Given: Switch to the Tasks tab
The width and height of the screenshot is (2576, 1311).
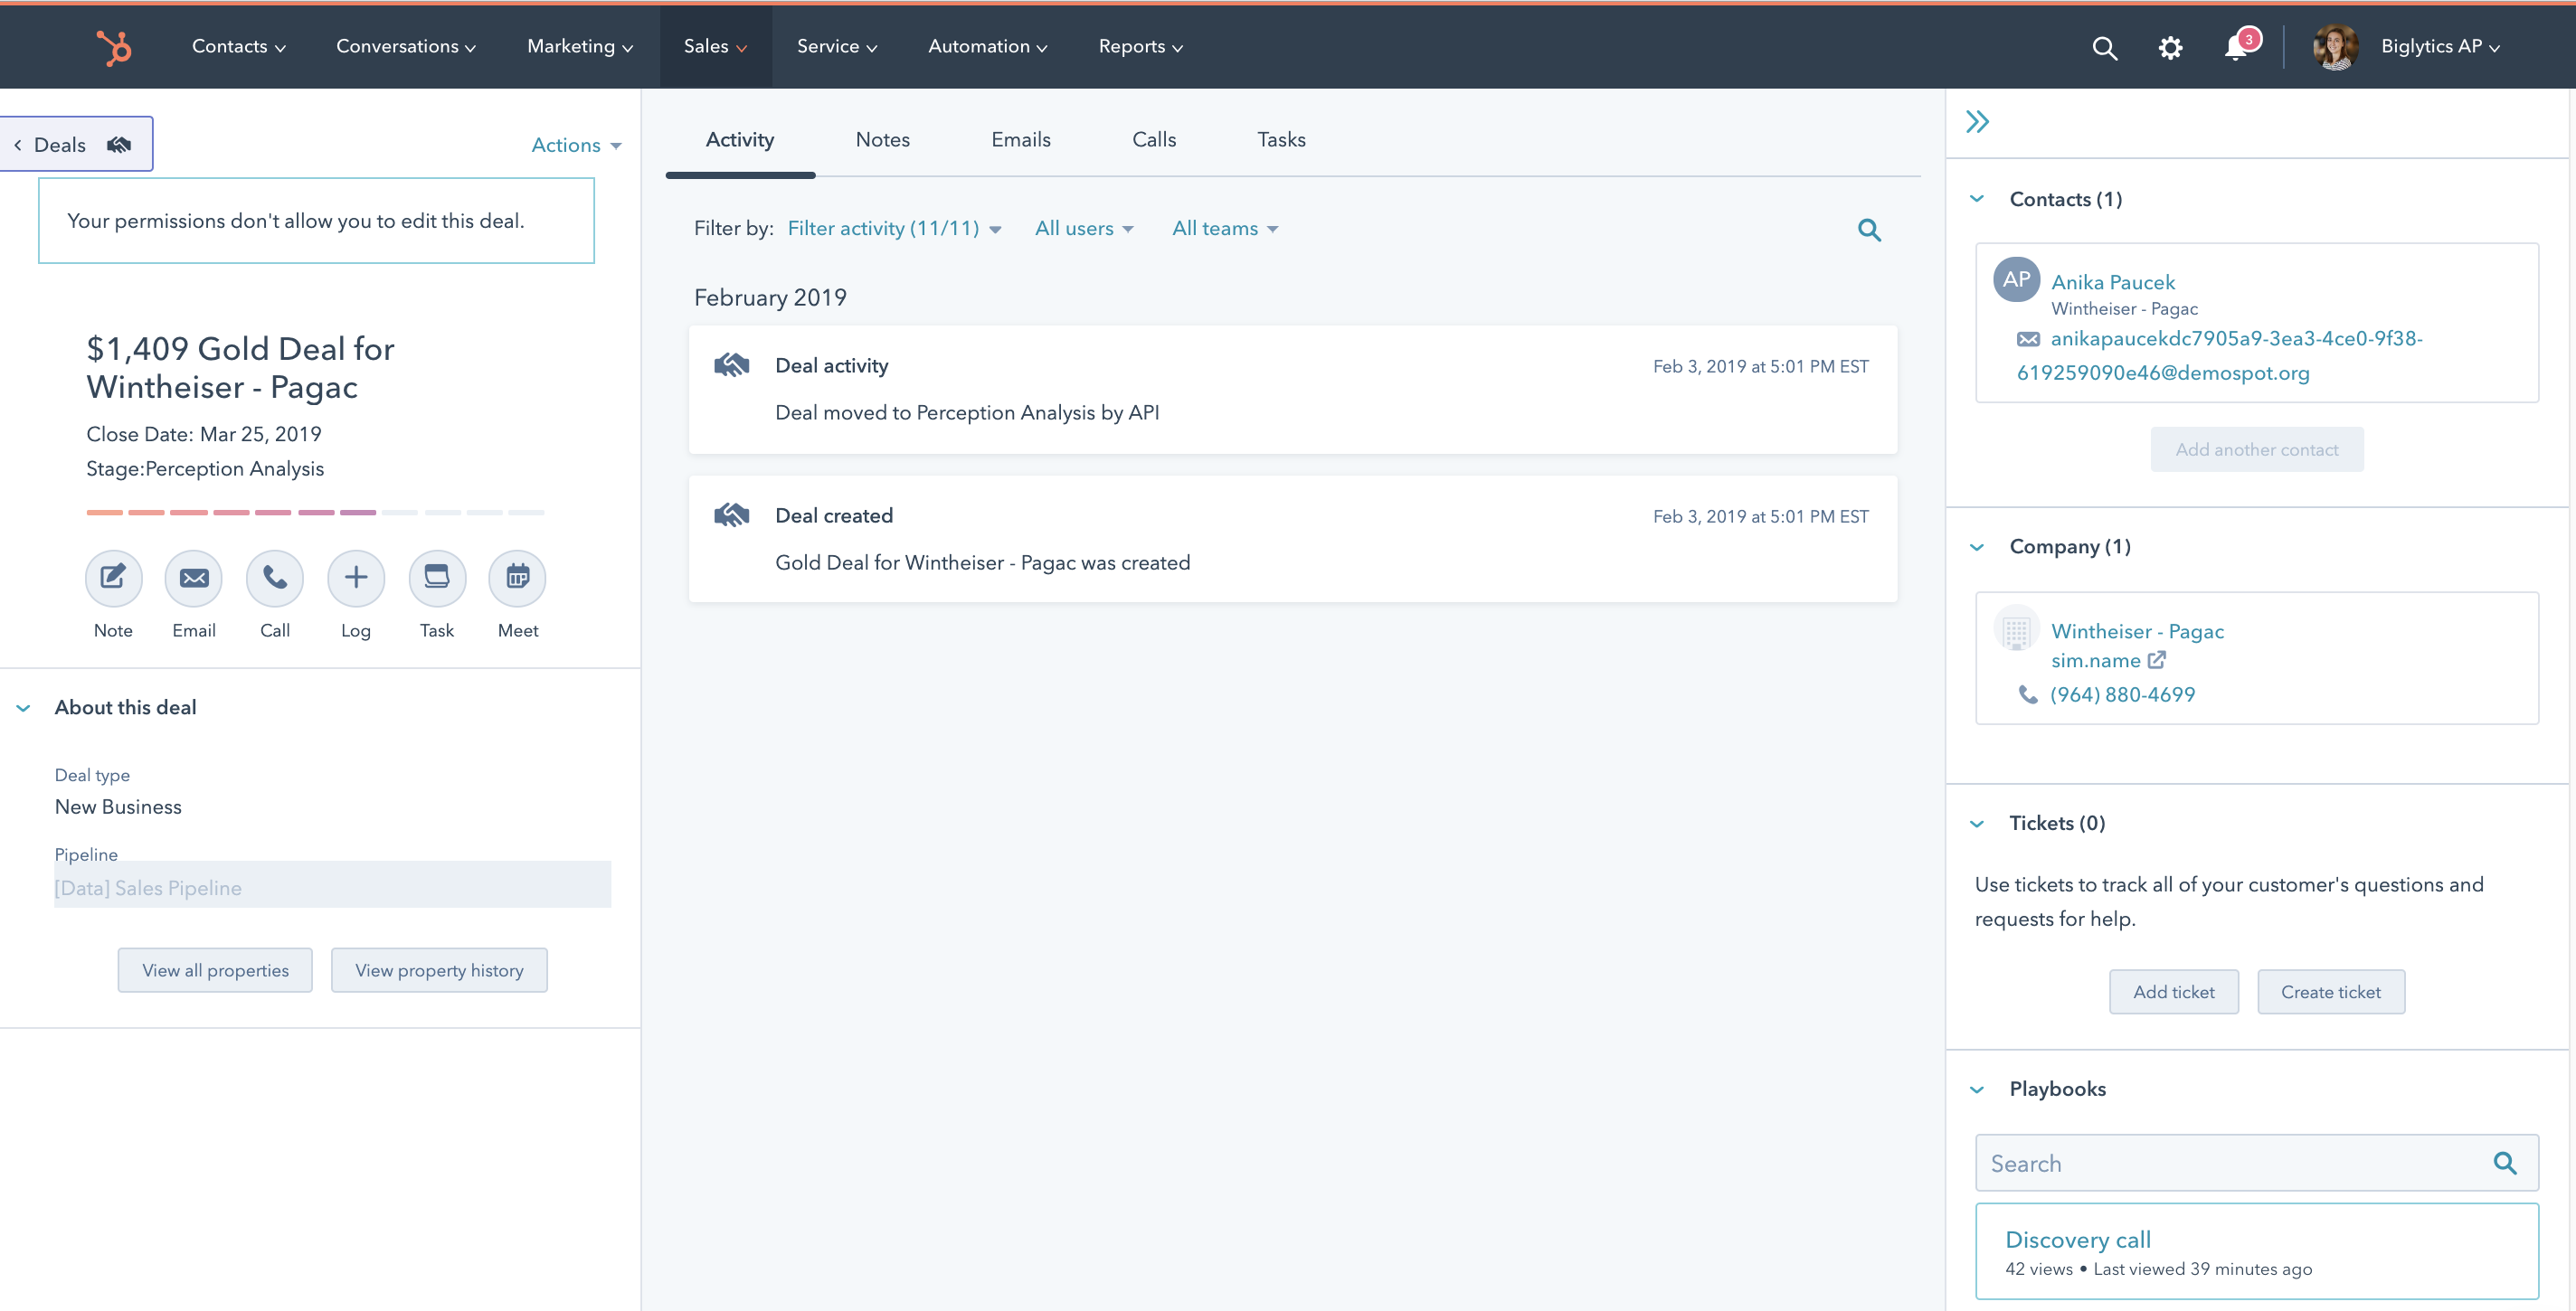Looking at the screenshot, I should click(1281, 140).
